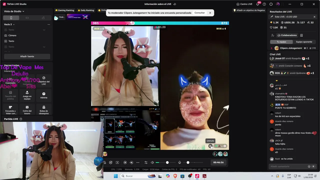Dismiss the moderator poll notification

[210, 13]
